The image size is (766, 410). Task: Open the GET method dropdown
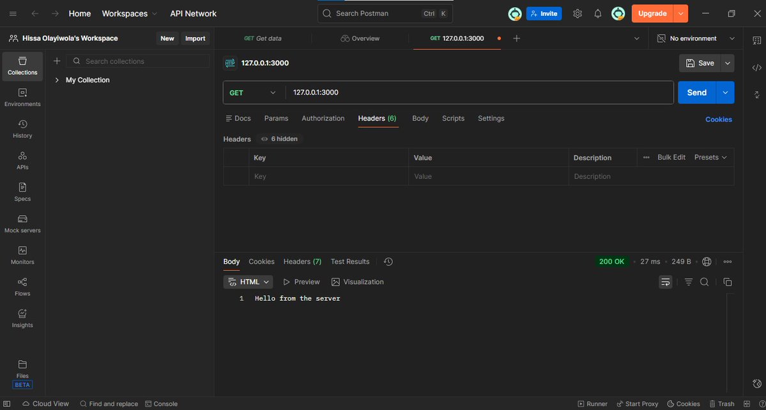(253, 93)
